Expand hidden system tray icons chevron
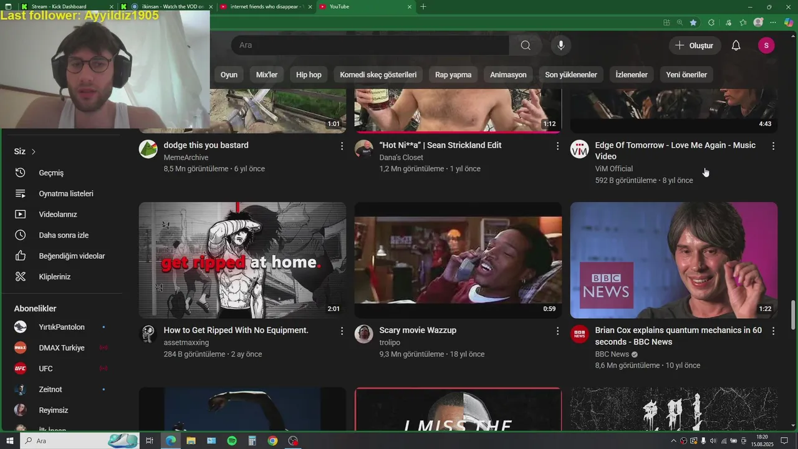 [x=673, y=441]
